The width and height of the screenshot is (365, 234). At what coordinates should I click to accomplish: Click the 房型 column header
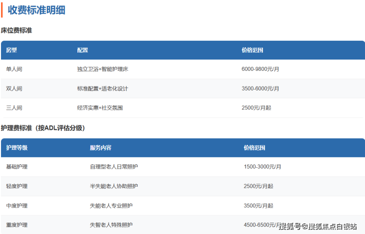pos(11,50)
